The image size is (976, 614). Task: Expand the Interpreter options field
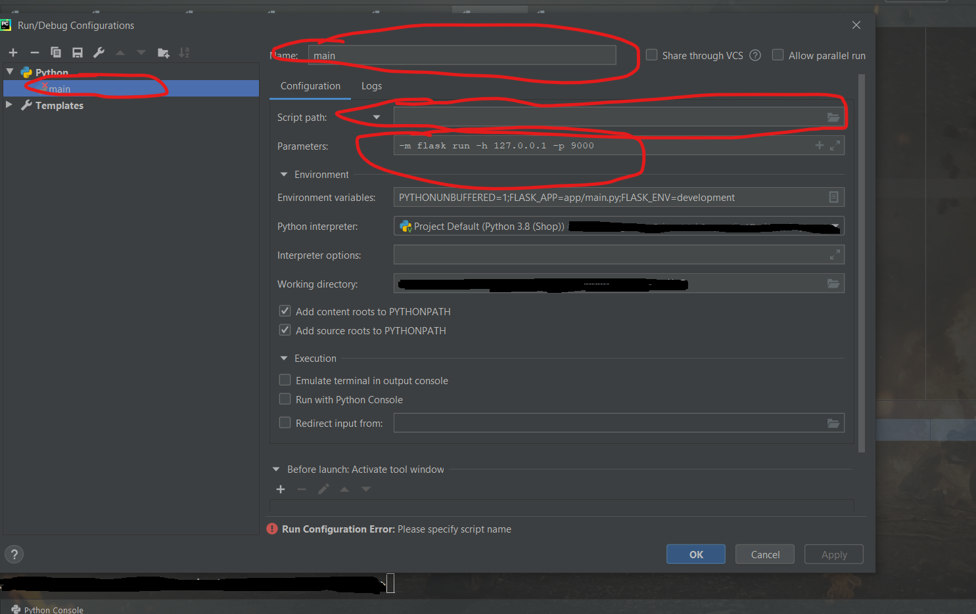click(835, 255)
